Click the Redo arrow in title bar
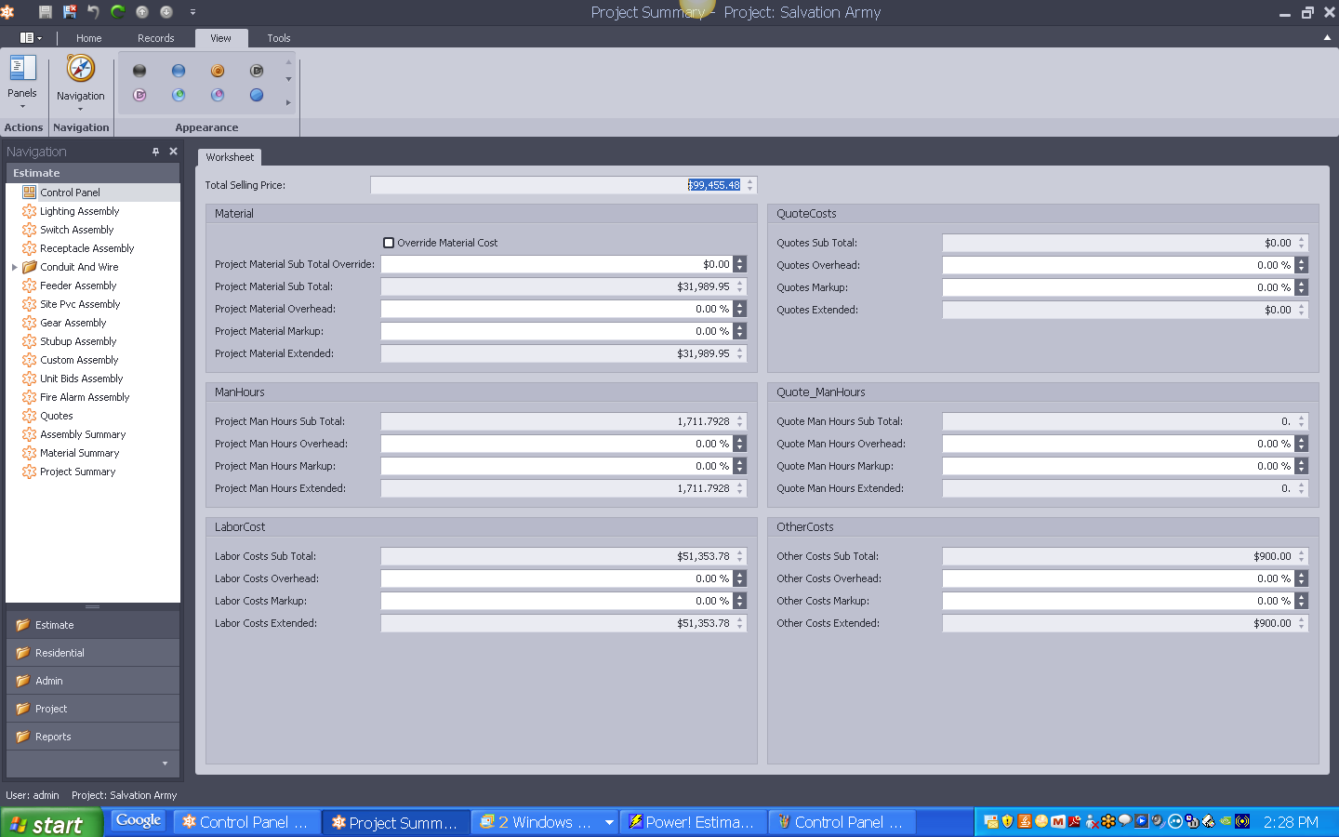The image size is (1339, 837). coord(116,12)
